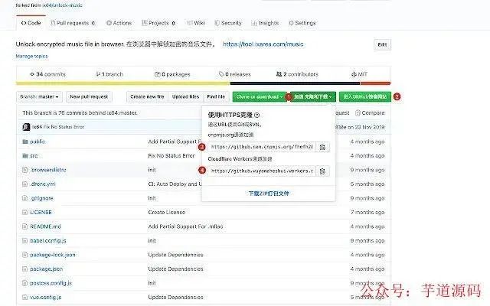The height and width of the screenshot is (306, 490).
Task: Click New pull request button
Action: tap(89, 97)
